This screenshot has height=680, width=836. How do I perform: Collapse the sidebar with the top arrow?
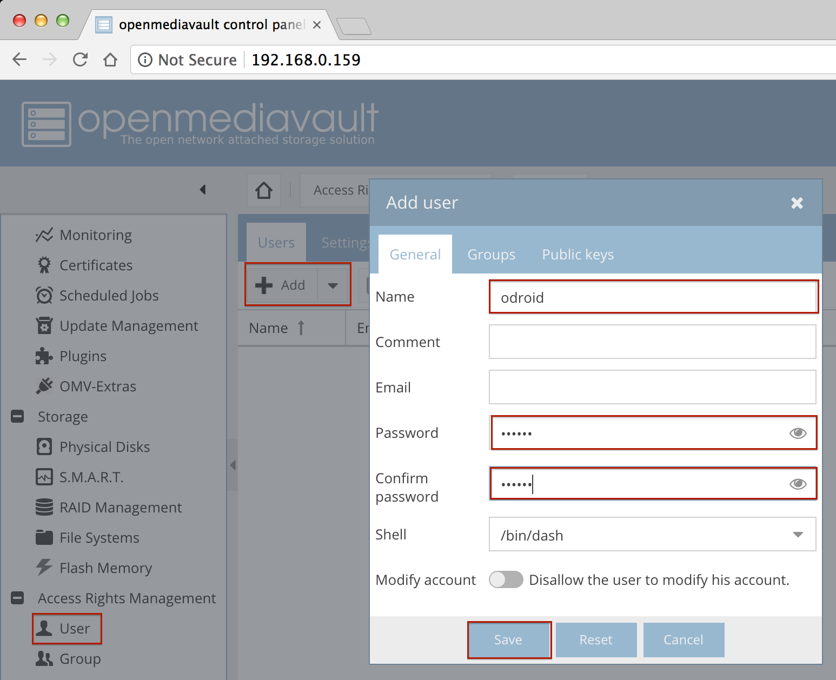[203, 190]
